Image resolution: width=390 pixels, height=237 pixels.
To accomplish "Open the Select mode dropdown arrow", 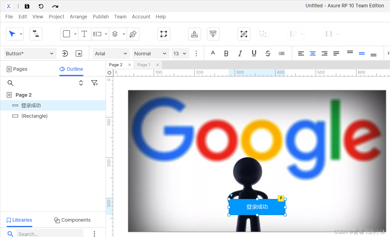I will tap(21, 34).
